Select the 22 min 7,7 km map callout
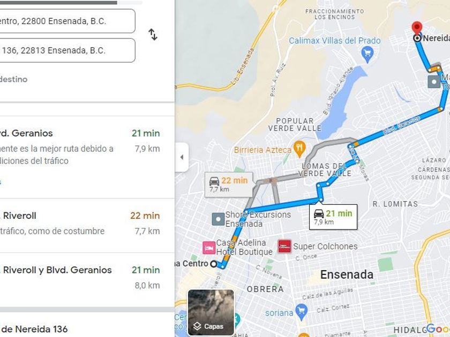This screenshot has height=337, width=450. coord(228,185)
